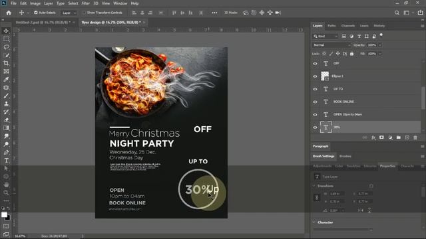Open the Brush Settings panel tab
The height and width of the screenshot is (239, 426).
tap(323, 157)
